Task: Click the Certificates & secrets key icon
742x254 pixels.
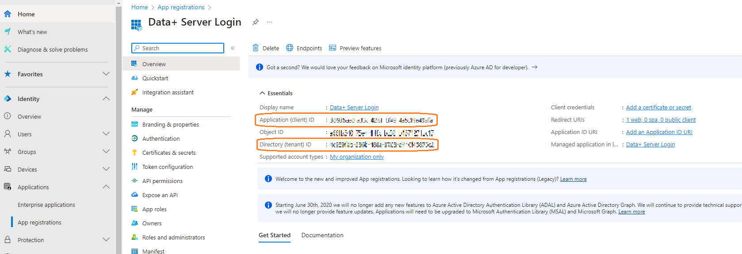Action: pyautogui.click(x=134, y=153)
